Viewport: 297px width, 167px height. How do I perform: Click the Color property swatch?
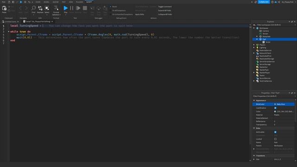(275, 111)
